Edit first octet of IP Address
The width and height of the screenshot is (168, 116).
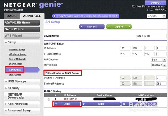[125, 48]
